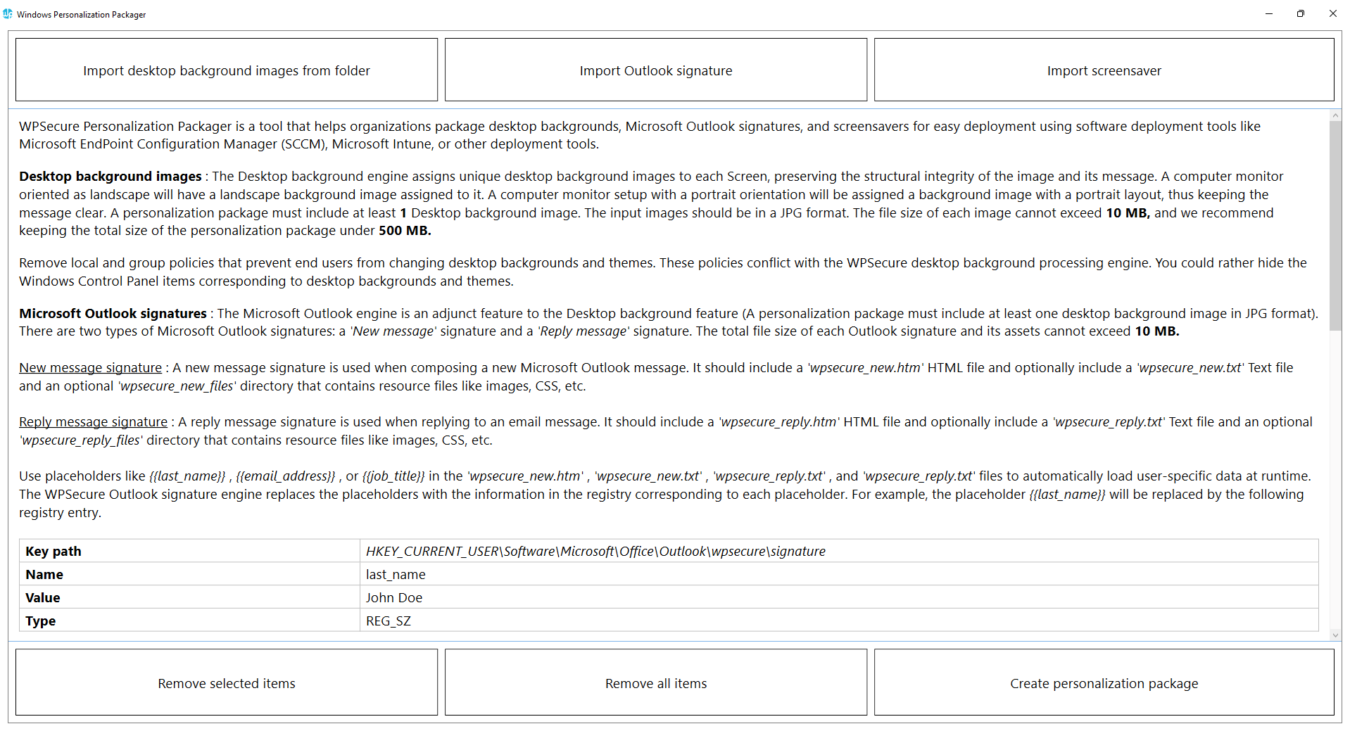Click the 'John Doe' table cell
1350x731 pixels.
(839, 597)
